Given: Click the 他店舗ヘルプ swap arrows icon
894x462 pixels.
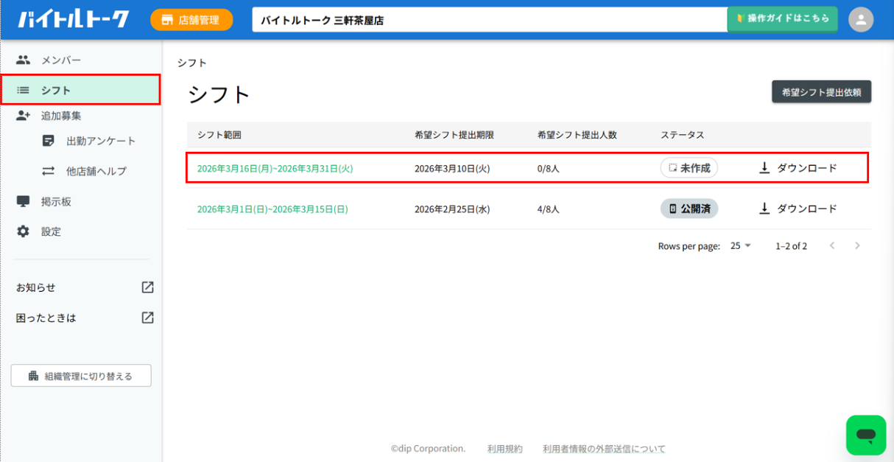Looking at the screenshot, I should (x=49, y=171).
